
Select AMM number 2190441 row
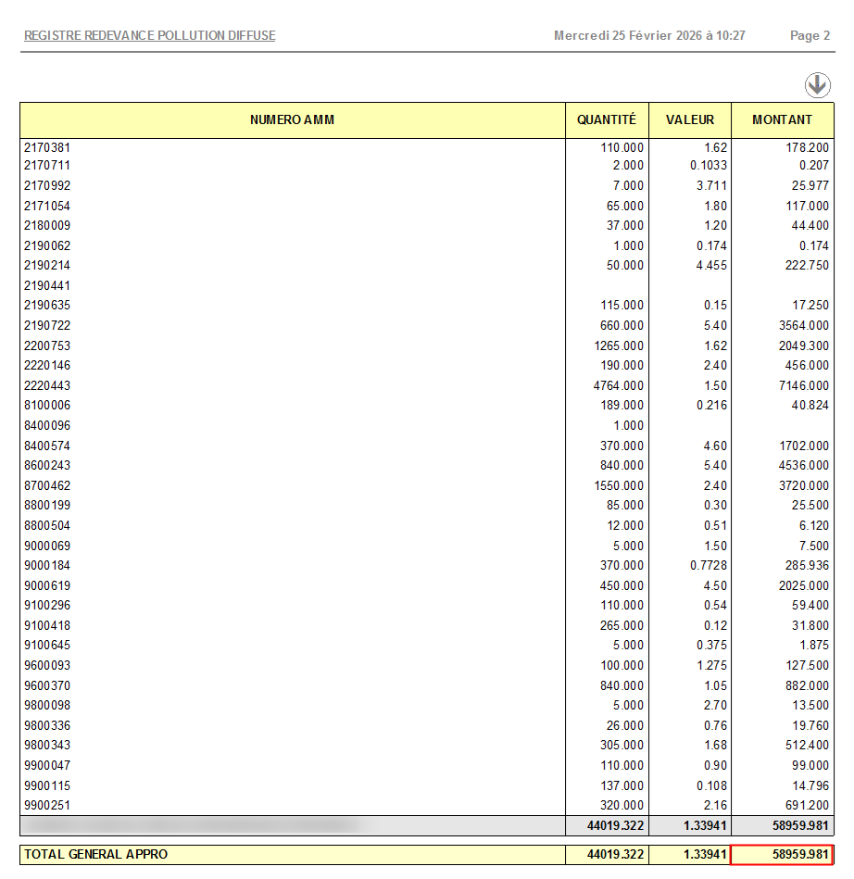[x=47, y=286]
